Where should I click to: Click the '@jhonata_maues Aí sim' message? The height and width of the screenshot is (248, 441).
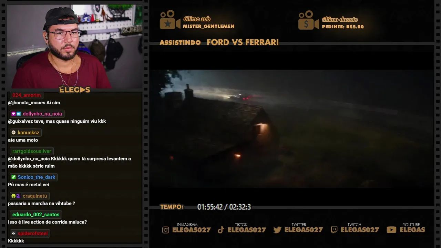click(34, 103)
